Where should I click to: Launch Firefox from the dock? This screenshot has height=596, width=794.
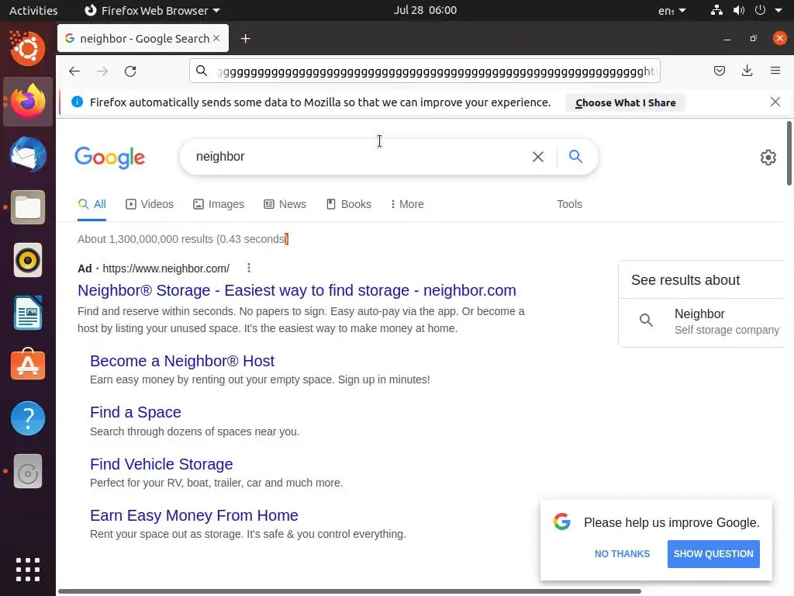tap(28, 102)
